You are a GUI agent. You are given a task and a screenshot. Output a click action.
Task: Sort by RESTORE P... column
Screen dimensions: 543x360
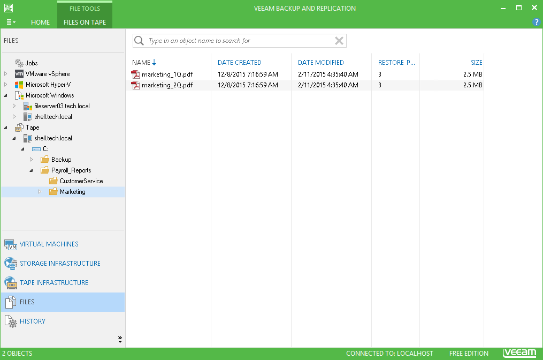(x=396, y=63)
